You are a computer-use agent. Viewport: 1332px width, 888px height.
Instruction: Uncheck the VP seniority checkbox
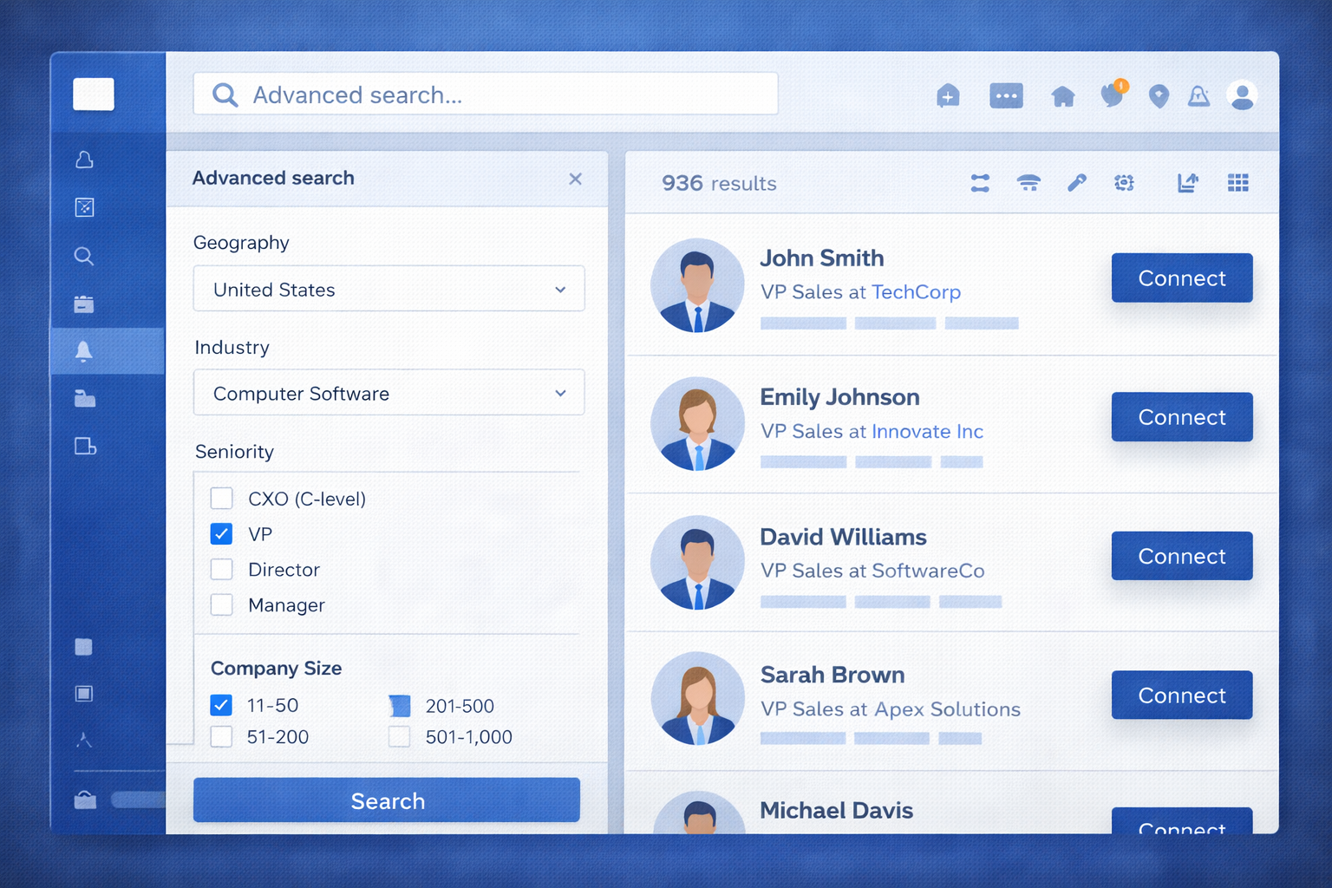[221, 533]
